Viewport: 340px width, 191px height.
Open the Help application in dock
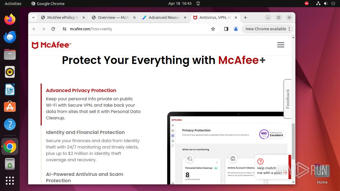pyautogui.click(x=10, y=124)
